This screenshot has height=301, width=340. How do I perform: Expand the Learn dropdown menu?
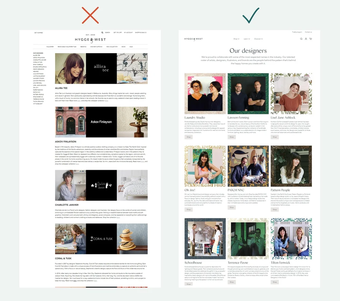[x=247, y=39]
